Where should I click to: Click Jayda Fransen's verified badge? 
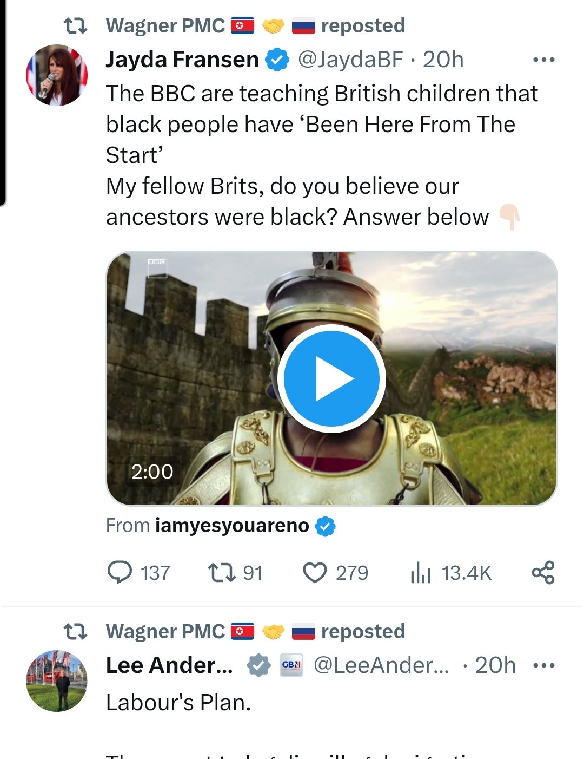point(277,60)
